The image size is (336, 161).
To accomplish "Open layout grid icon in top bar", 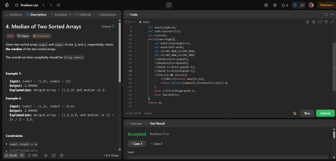I will (266, 5).
